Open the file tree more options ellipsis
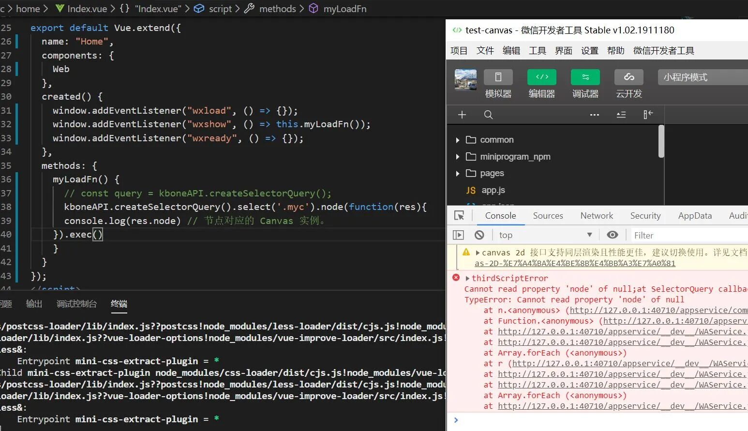Viewport: 748px width, 431px height. 595,115
